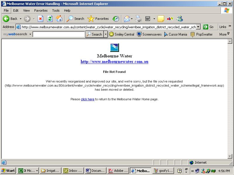The width and height of the screenshot is (234, 175).
Task: Open the Windows Start menu
Action: pos(8,171)
